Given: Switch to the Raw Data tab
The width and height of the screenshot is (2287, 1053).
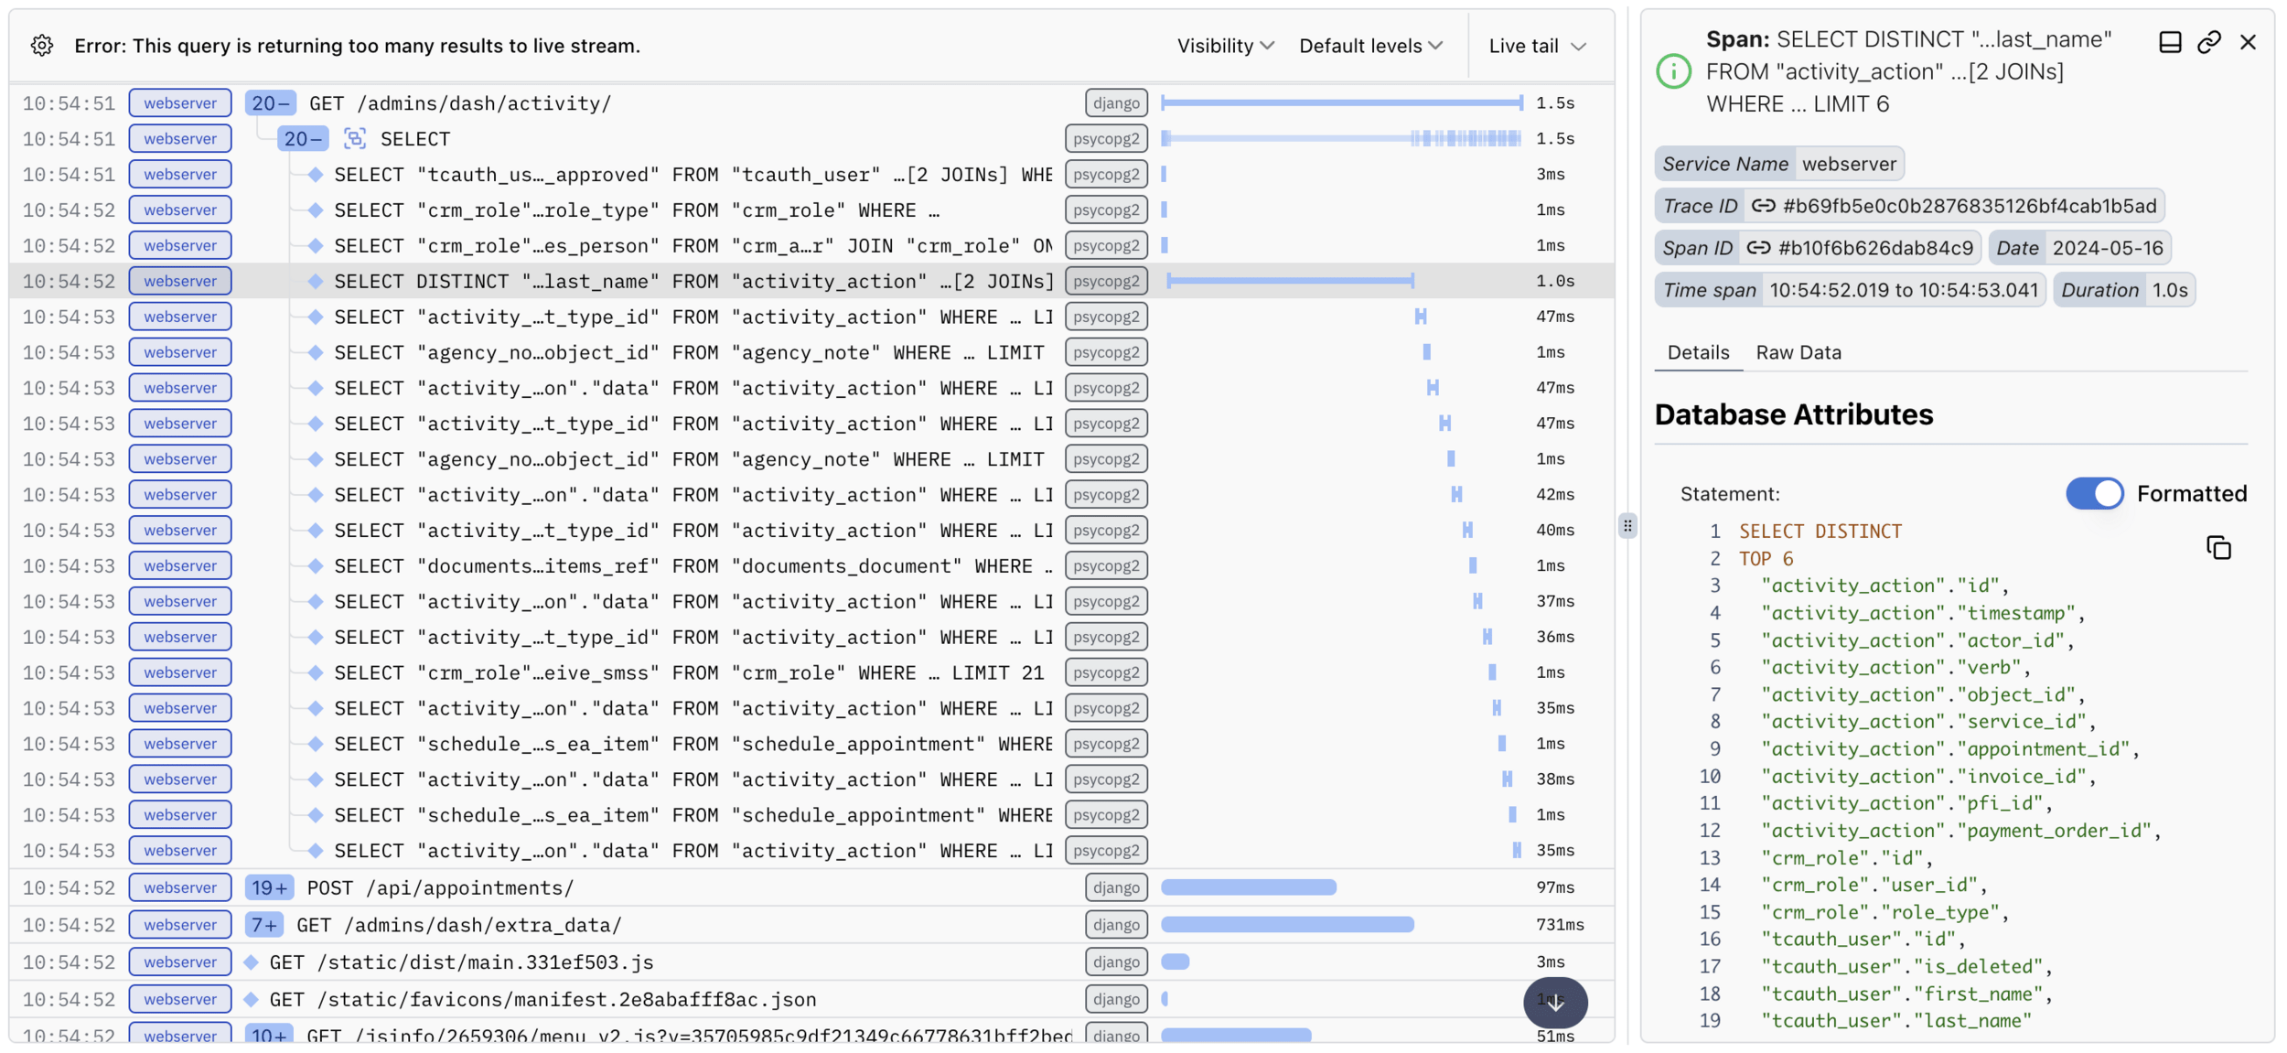Looking at the screenshot, I should click(x=1798, y=352).
